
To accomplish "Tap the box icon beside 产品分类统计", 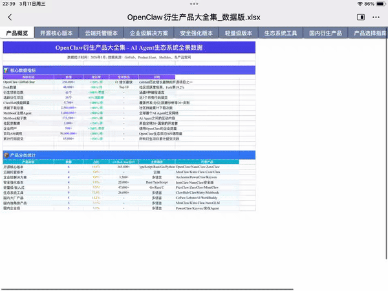I will point(6,155).
